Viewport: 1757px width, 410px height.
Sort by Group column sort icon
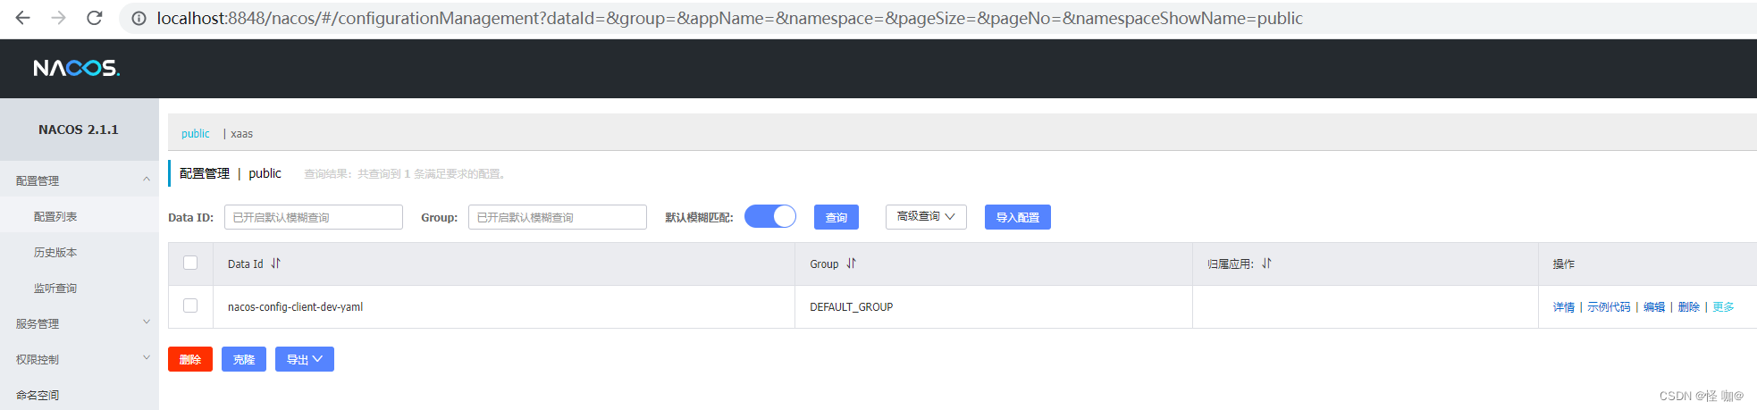tap(851, 264)
